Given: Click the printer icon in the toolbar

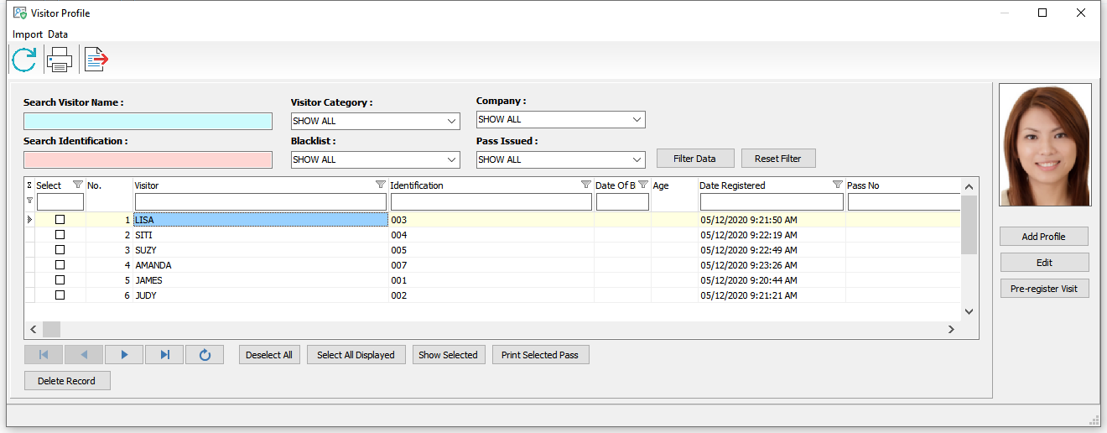Looking at the screenshot, I should (60, 60).
